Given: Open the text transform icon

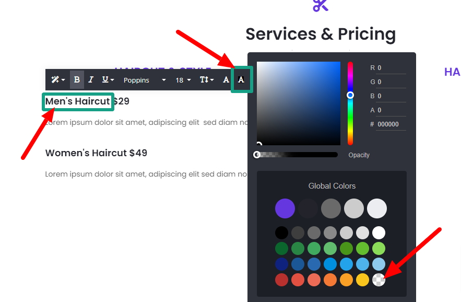Looking at the screenshot, I should tap(204, 79).
